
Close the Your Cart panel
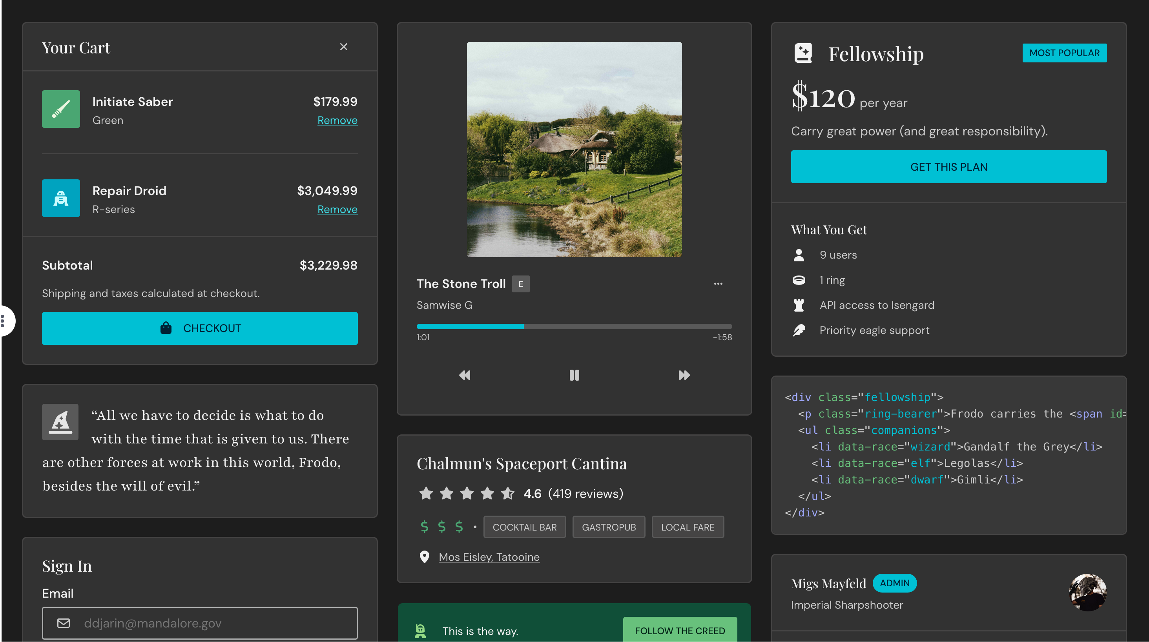coord(343,47)
